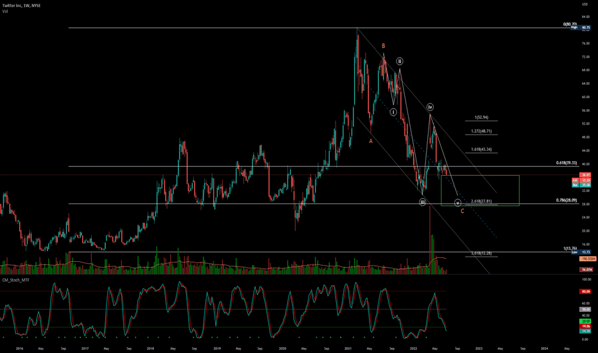Screen dimensions: 598x353
Task: Click the grey 50.00 stochastic level tag
Action: click(585, 309)
